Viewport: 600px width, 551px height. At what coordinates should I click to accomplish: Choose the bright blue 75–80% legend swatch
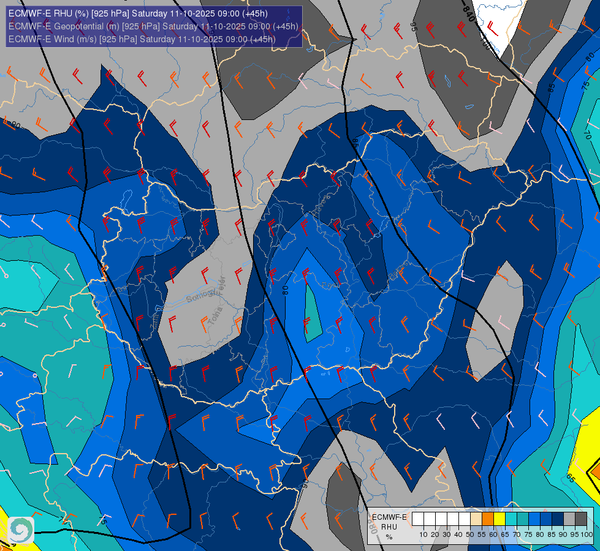[534, 519]
